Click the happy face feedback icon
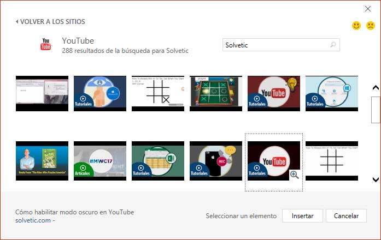Viewport: 381px width, 240px height. [x=356, y=26]
